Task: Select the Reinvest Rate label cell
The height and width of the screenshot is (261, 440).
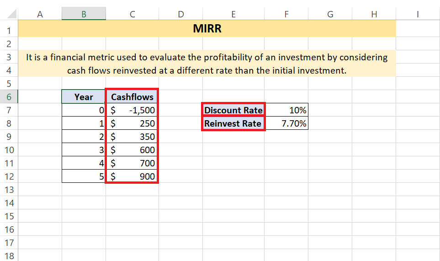Action: point(233,123)
